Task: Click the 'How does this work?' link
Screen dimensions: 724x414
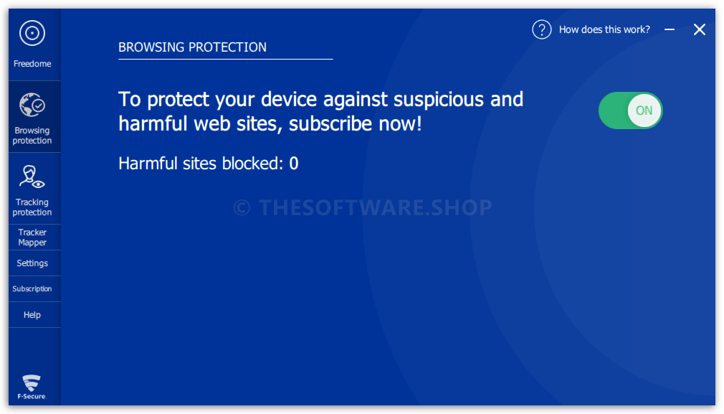Action: point(604,29)
